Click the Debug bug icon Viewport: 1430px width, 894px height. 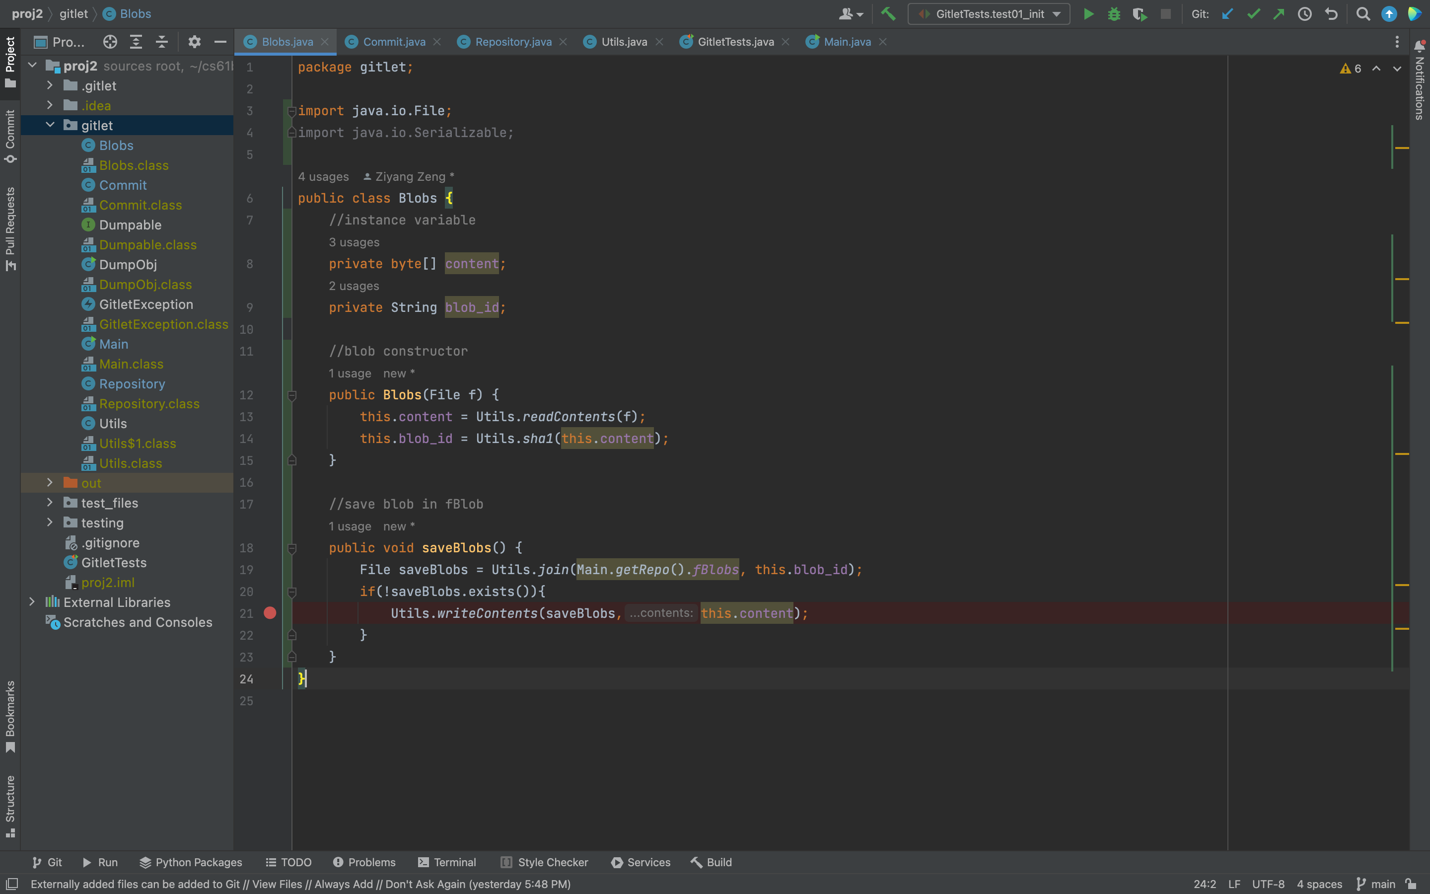[x=1114, y=14]
